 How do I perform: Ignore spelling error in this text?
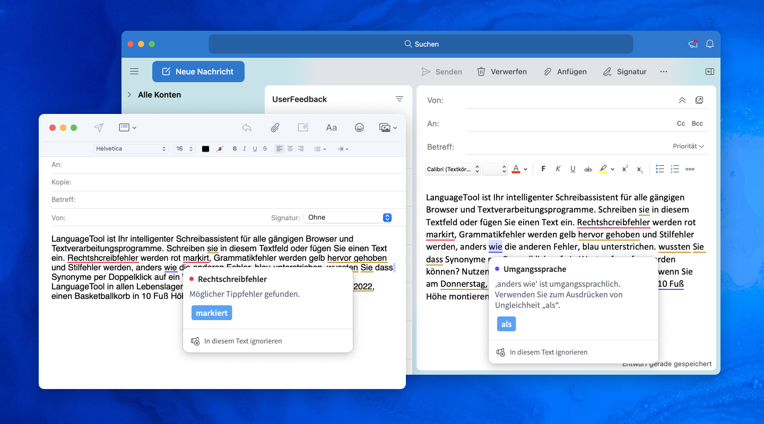(237, 341)
